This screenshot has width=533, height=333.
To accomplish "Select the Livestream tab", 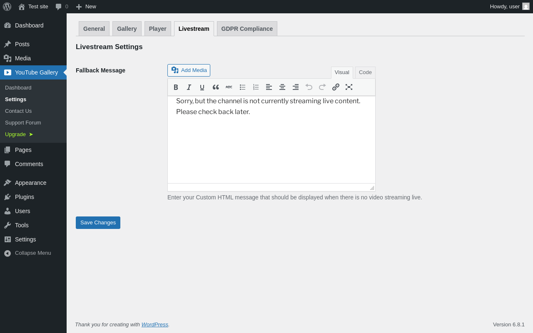I will click(x=194, y=29).
